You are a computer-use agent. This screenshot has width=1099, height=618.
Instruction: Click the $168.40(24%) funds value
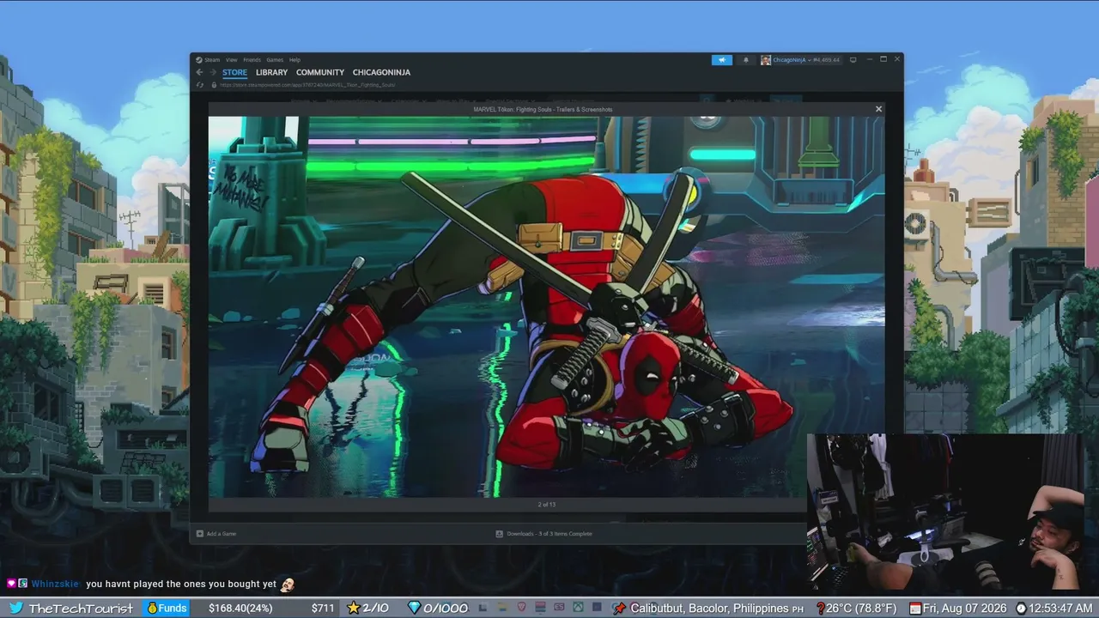tap(240, 608)
